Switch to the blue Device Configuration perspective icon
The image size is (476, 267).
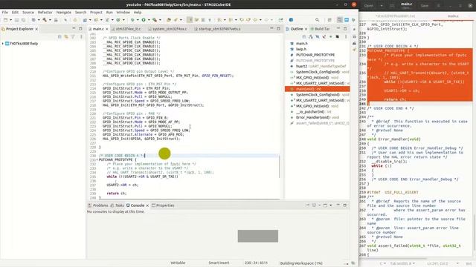347,20
